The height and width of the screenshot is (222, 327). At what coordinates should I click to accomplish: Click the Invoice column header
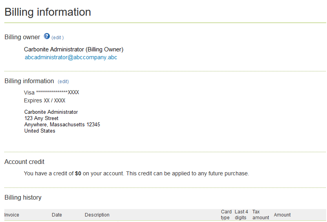click(12, 215)
